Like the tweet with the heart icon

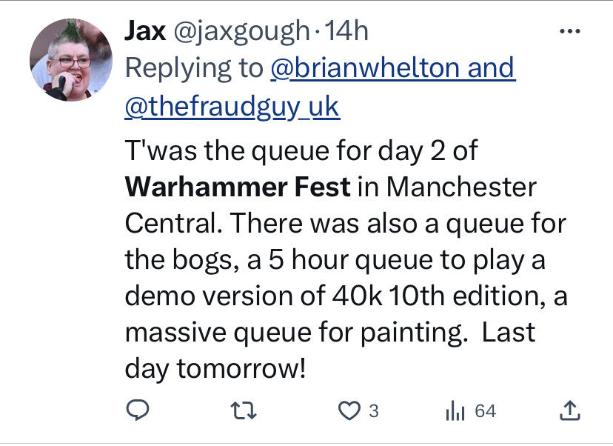point(349,410)
